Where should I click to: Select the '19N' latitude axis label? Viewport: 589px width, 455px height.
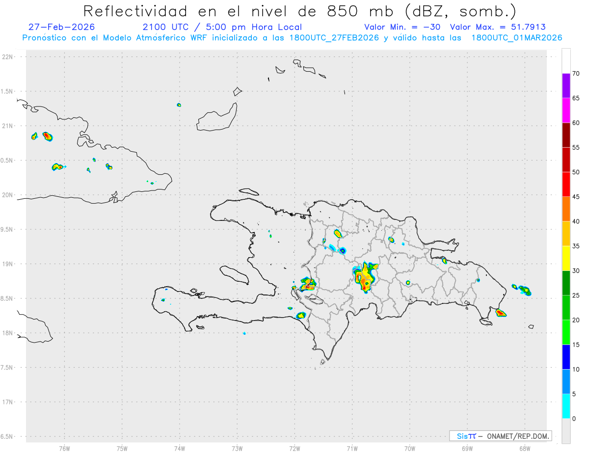[x=8, y=264]
